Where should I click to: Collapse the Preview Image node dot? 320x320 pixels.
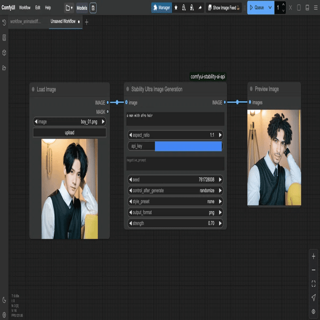coord(251,89)
